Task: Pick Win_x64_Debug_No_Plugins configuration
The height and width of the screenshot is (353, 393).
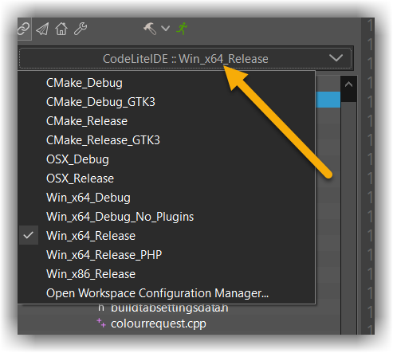Action: point(167,217)
